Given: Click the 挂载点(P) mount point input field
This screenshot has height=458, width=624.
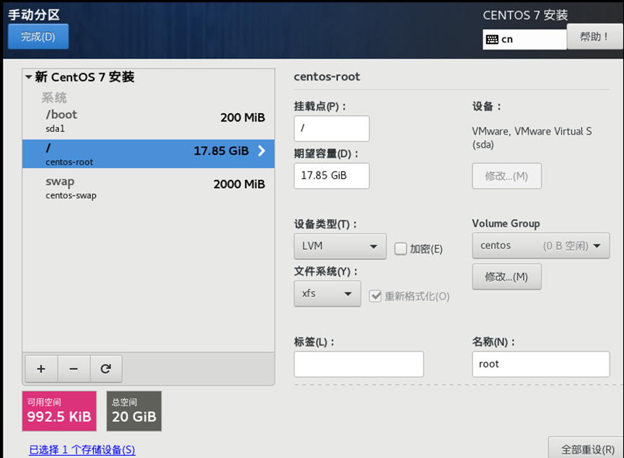Looking at the screenshot, I should tap(332, 128).
